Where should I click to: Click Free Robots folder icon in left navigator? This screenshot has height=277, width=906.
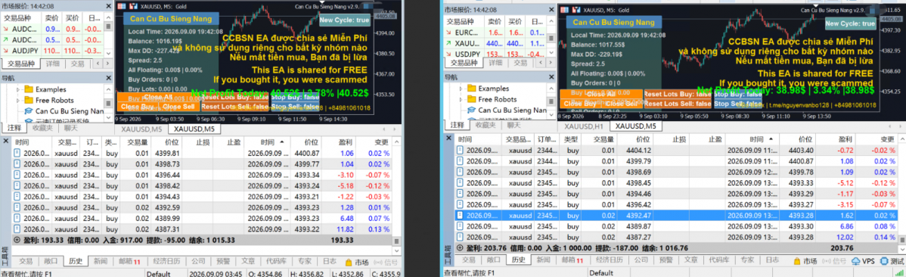(29, 99)
